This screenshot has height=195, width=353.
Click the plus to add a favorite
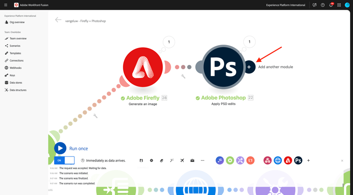[308, 160]
